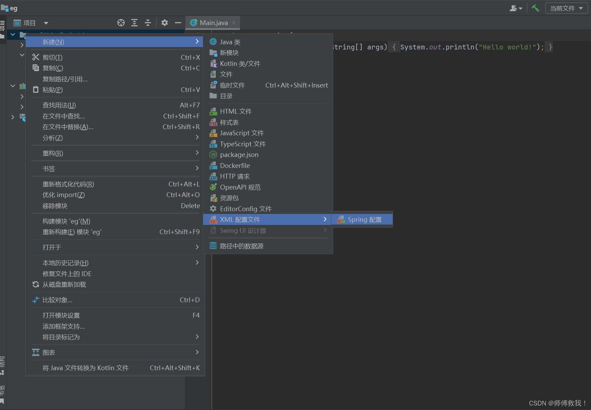Image resolution: width=591 pixels, height=410 pixels.
Task: Select Java 类 in the New submenu
Action: pos(268,42)
